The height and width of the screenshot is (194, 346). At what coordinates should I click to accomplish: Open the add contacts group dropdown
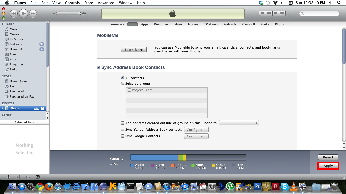click(x=239, y=123)
